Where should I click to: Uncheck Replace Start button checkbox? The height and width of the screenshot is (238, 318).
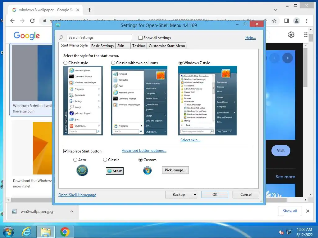pos(65,151)
